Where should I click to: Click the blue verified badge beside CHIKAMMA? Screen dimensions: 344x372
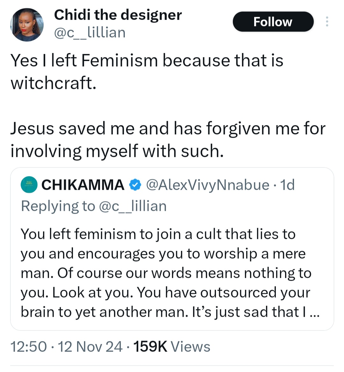(135, 185)
